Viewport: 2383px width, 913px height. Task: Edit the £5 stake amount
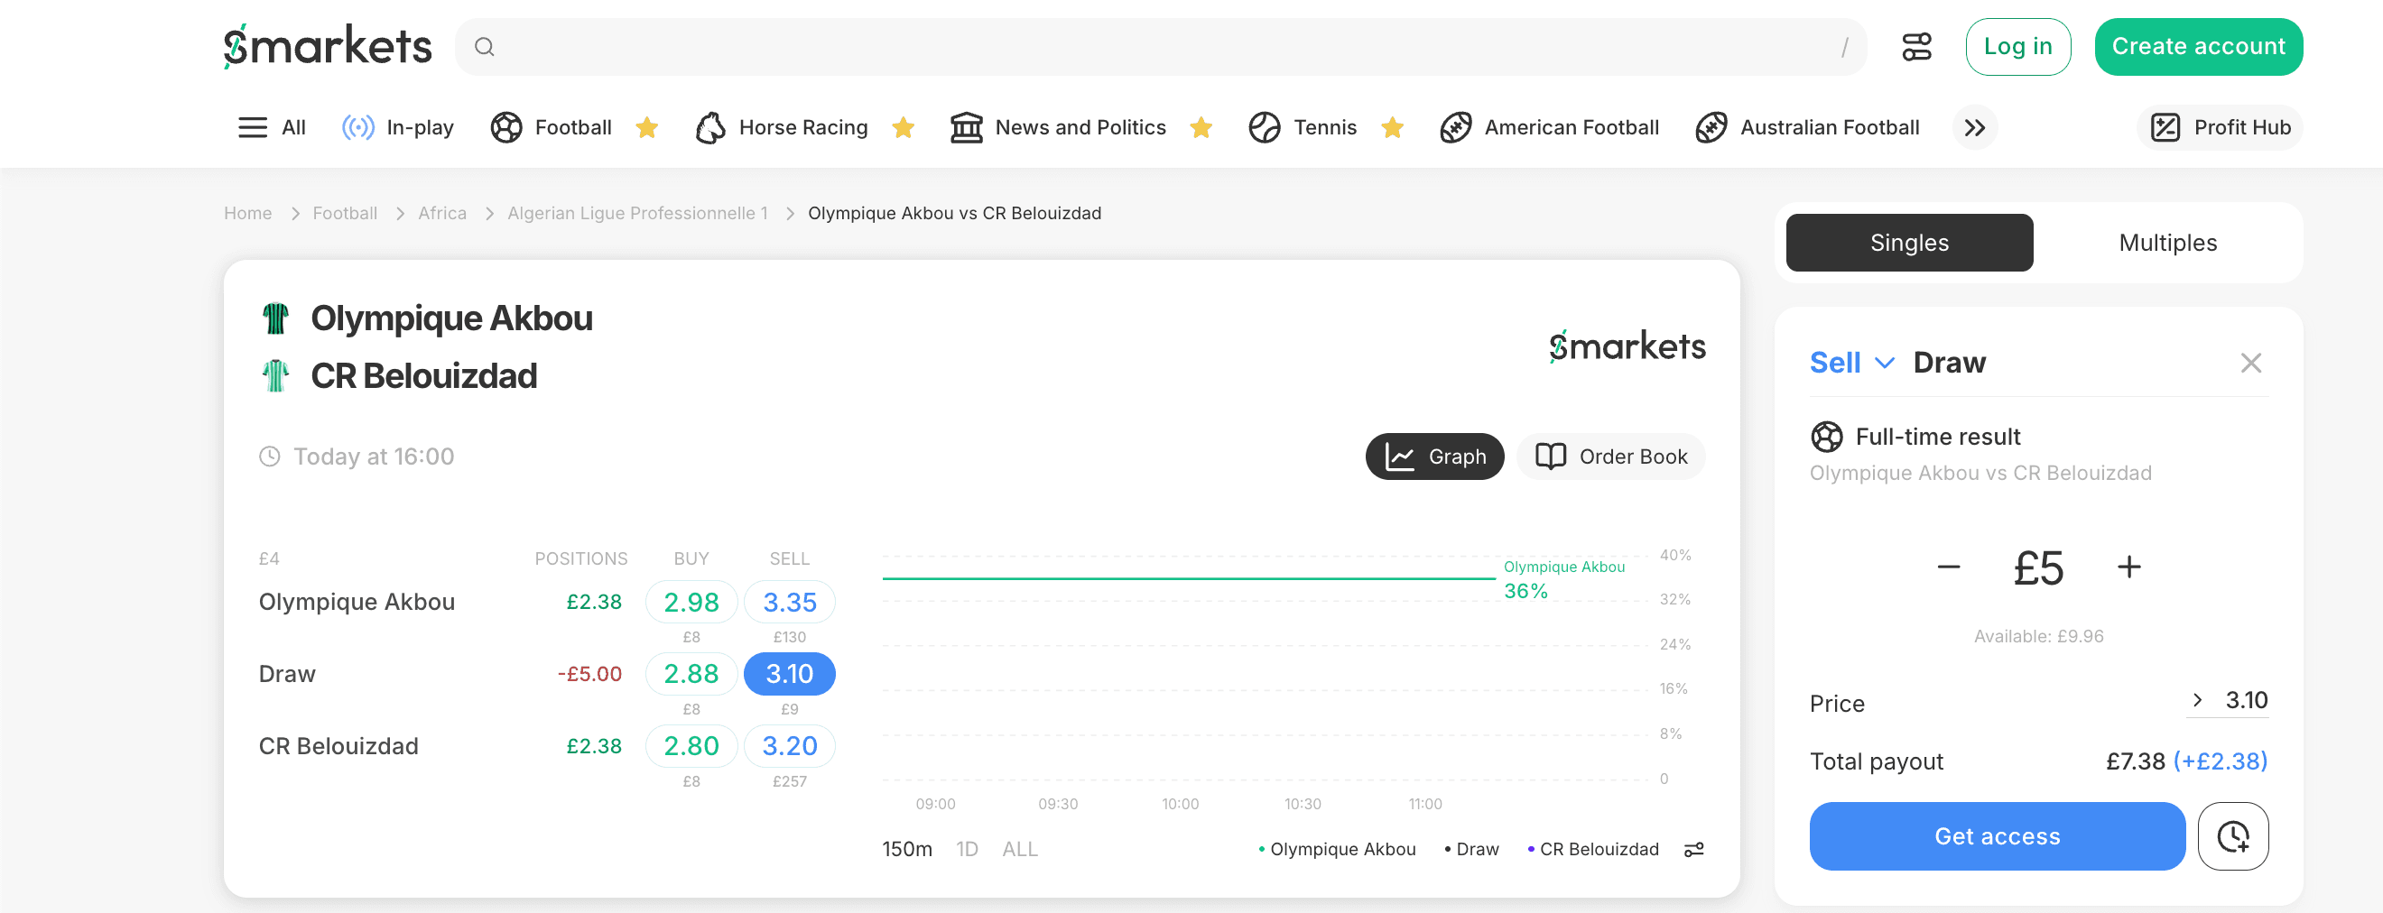[x=2038, y=568]
